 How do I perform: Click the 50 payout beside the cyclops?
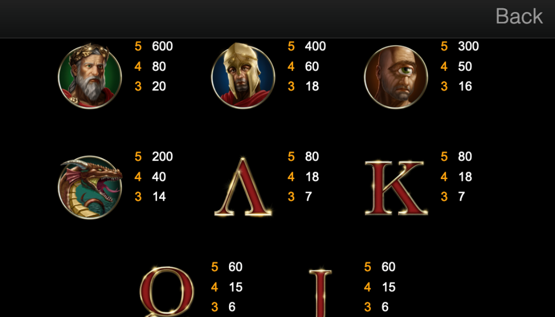pyautogui.click(x=465, y=66)
